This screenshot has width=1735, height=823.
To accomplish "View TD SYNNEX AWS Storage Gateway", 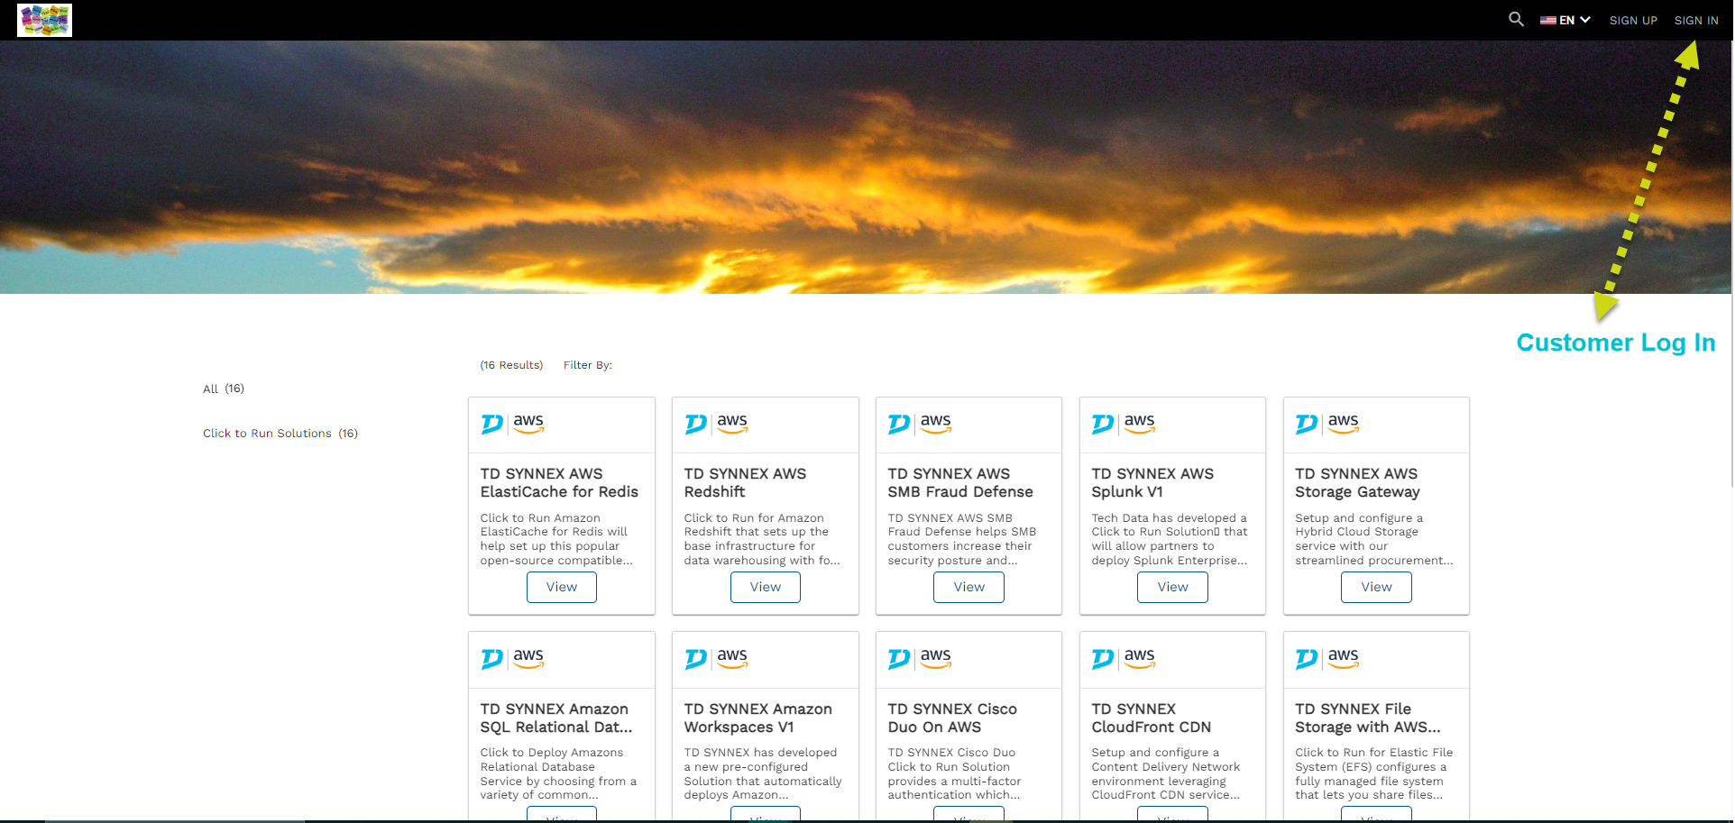I will coord(1377,587).
